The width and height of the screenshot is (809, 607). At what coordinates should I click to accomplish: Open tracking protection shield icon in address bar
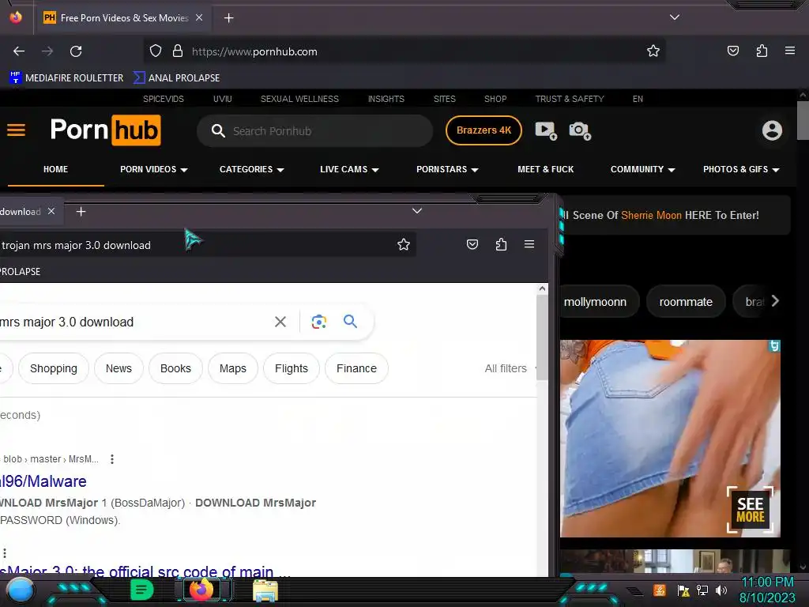point(156,51)
